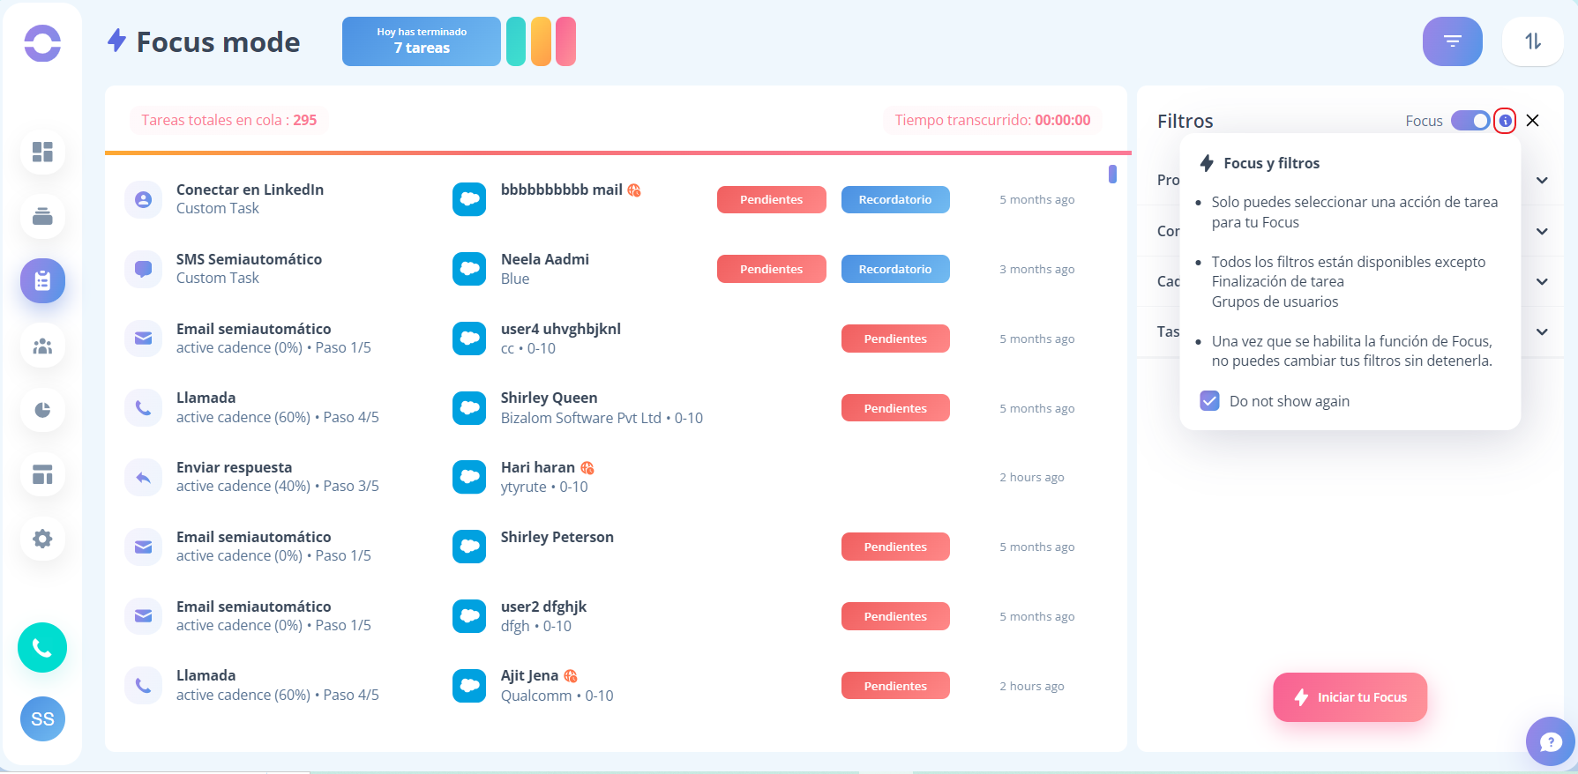This screenshot has height=774, width=1578.
Task: Click Salesforce icon beside Neela Aadmi
Action: tap(469, 269)
